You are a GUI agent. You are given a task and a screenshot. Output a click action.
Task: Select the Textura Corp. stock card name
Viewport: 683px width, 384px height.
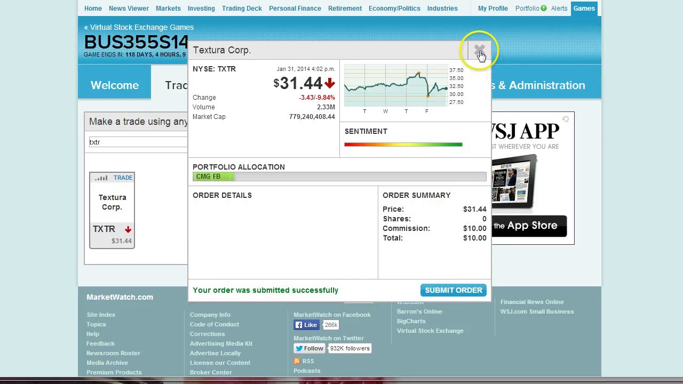pyautogui.click(x=112, y=202)
